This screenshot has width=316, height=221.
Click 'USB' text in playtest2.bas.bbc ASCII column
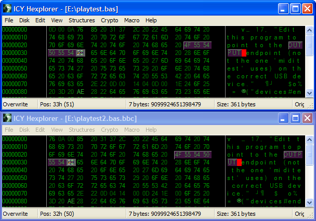276,186
